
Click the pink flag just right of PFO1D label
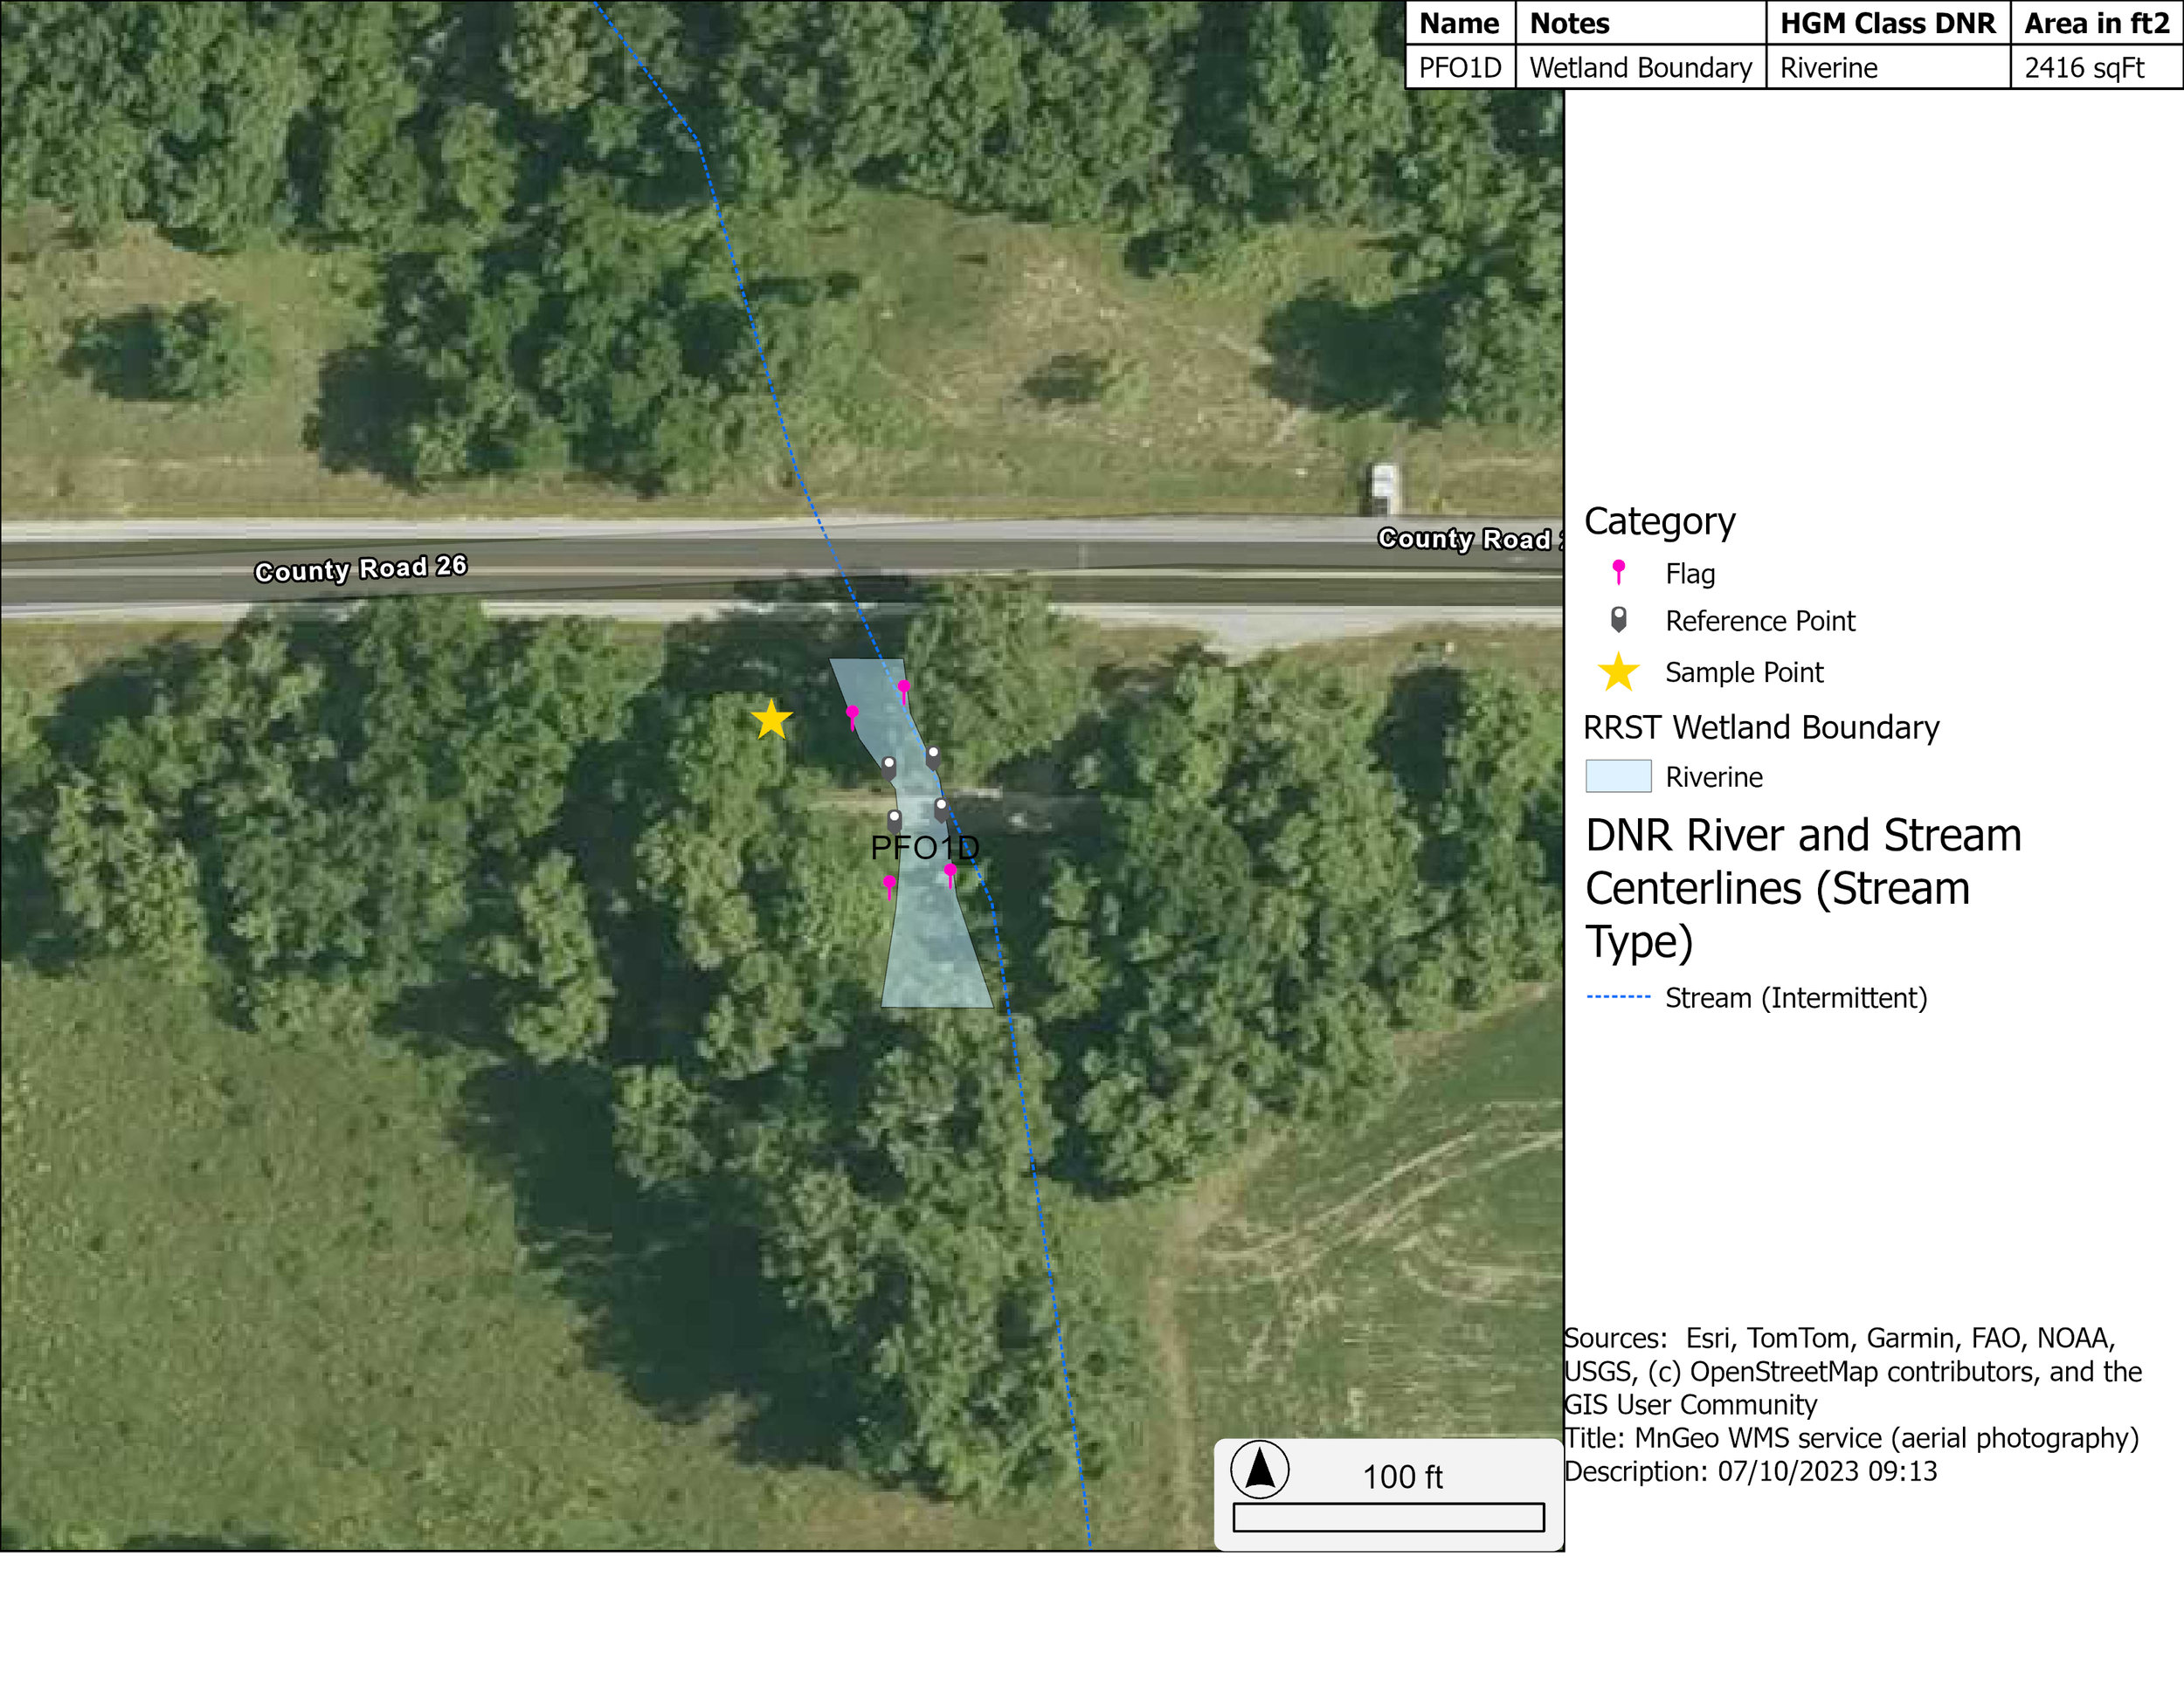tap(950, 873)
